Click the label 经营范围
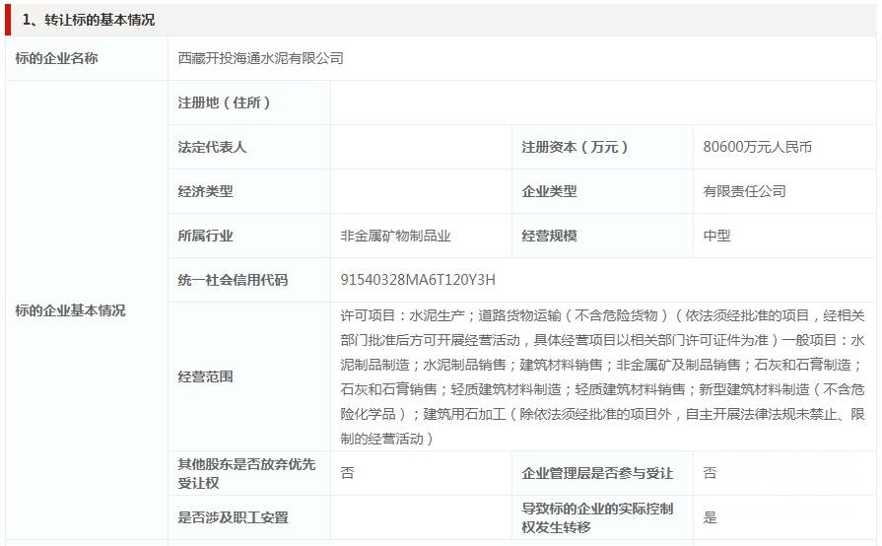The image size is (882, 546). 205,376
